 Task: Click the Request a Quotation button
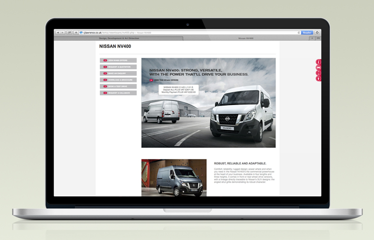(x=118, y=67)
